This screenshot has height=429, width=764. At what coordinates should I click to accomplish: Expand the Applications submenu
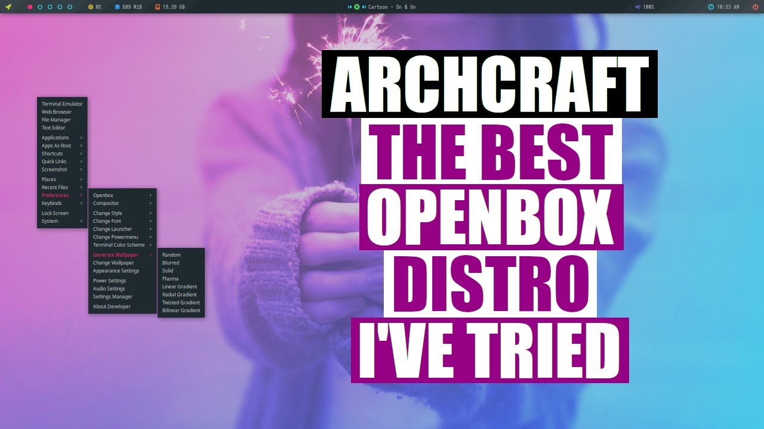[x=62, y=138]
